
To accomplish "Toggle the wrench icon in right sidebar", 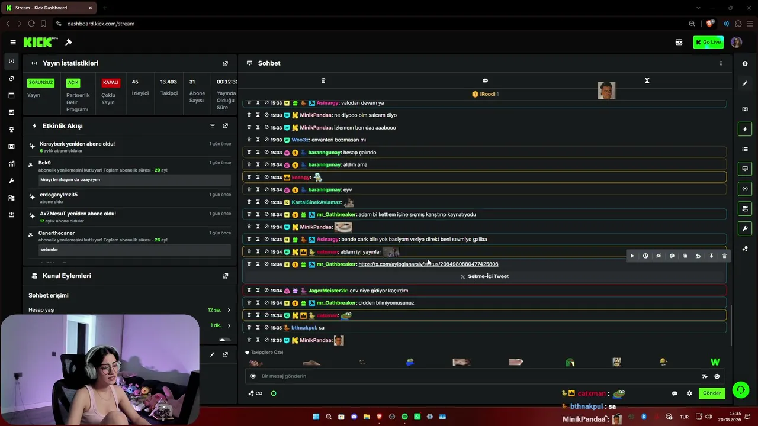I will [x=745, y=228].
